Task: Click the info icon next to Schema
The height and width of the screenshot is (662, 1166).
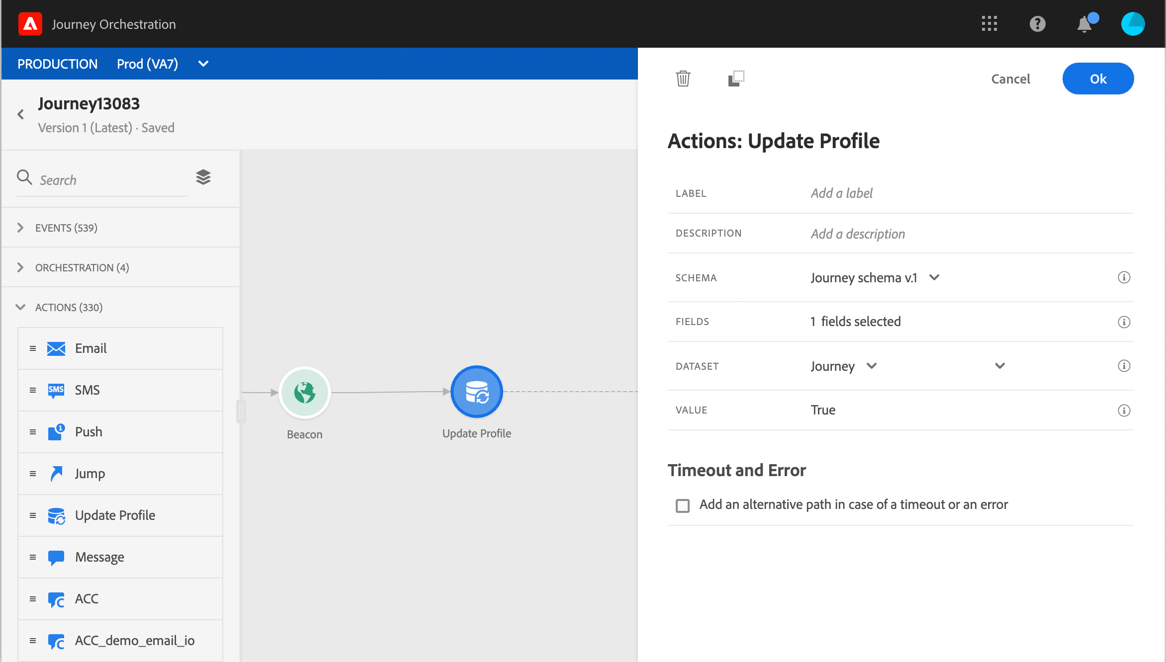Action: (x=1124, y=277)
